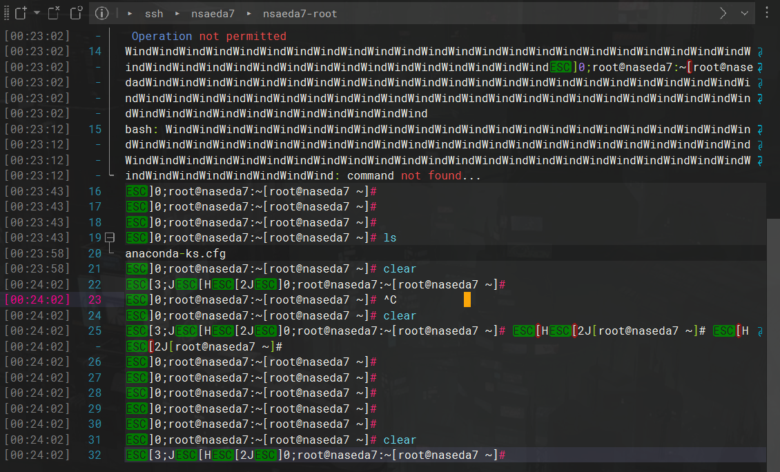Click the grid drag handle at top left
This screenshot has height=472, width=780.
(7, 13)
